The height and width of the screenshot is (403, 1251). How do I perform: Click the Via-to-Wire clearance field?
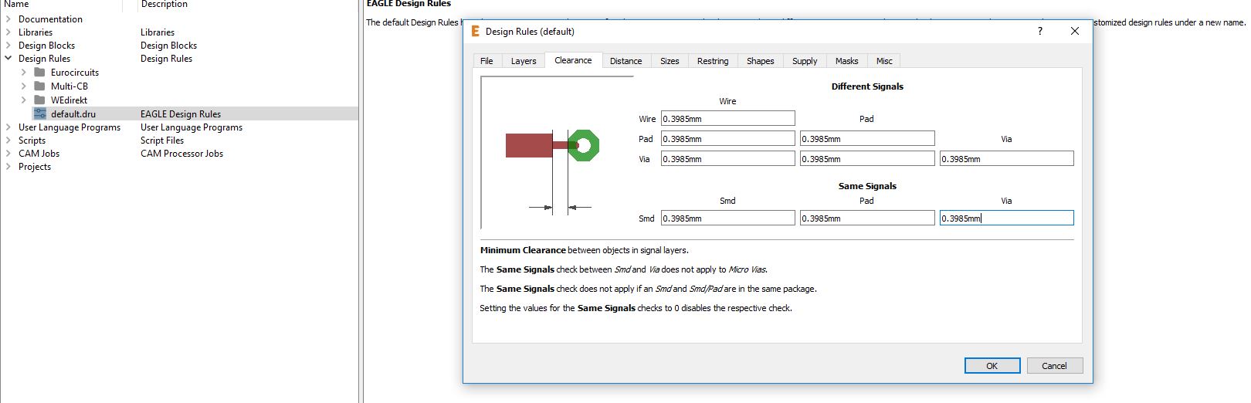click(x=727, y=158)
